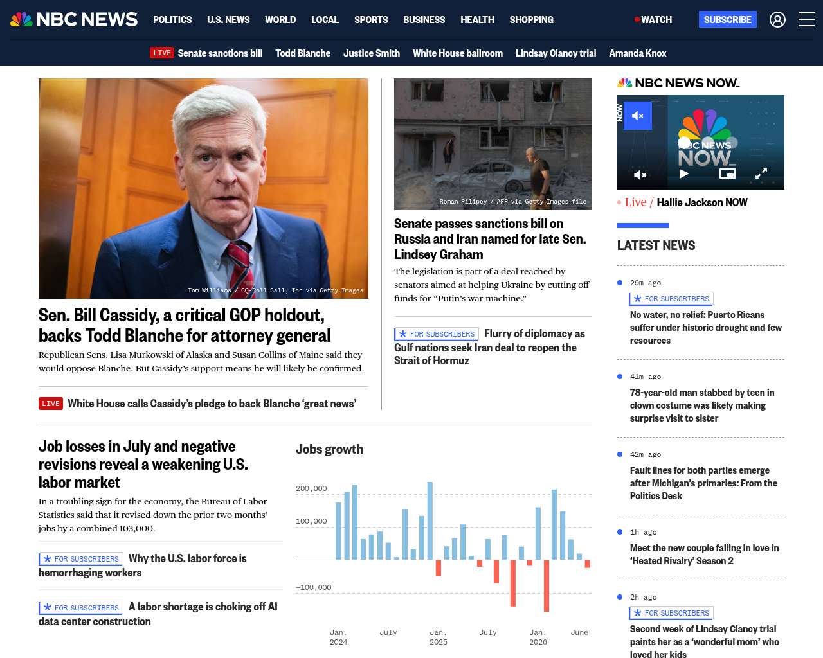Click the red LIVE badge before Senate sanctions bill
823x658 pixels.
click(162, 53)
